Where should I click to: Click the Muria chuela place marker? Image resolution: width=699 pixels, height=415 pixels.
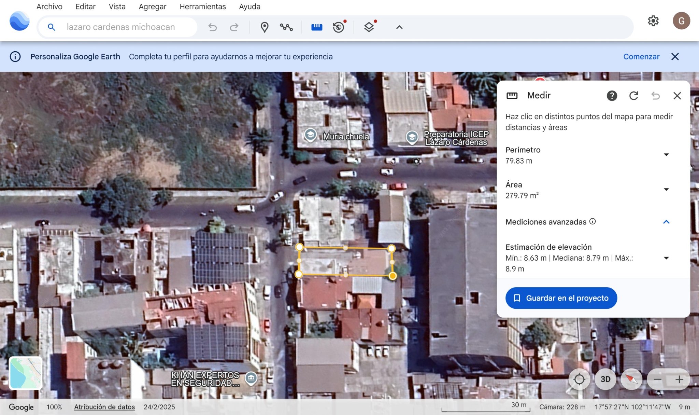(x=310, y=135)
